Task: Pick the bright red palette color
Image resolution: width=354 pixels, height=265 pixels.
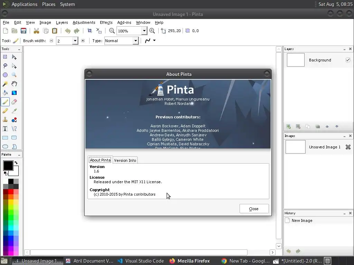Action: (11, 192)
